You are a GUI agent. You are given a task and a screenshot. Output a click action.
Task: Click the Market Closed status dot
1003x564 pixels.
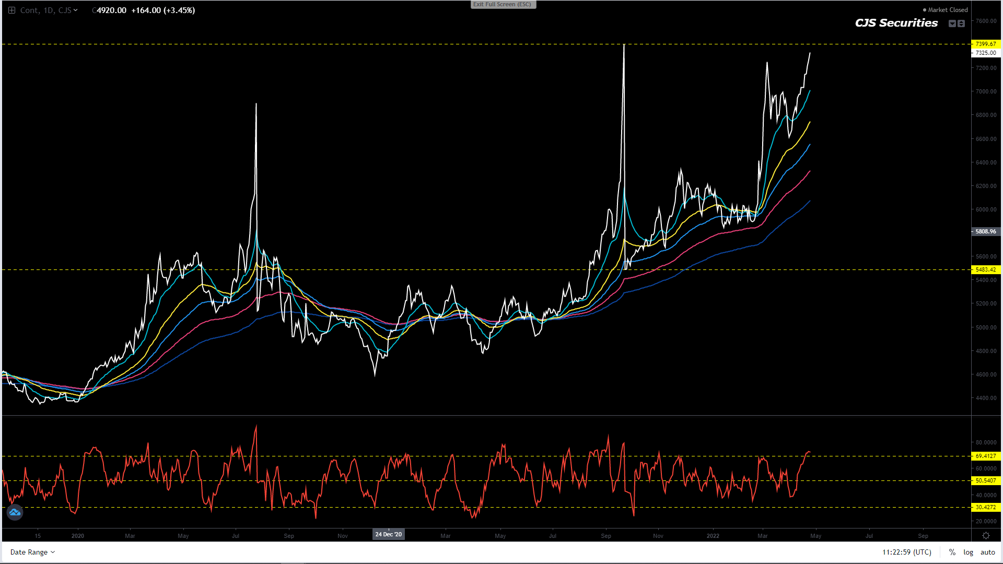[925, 10]
